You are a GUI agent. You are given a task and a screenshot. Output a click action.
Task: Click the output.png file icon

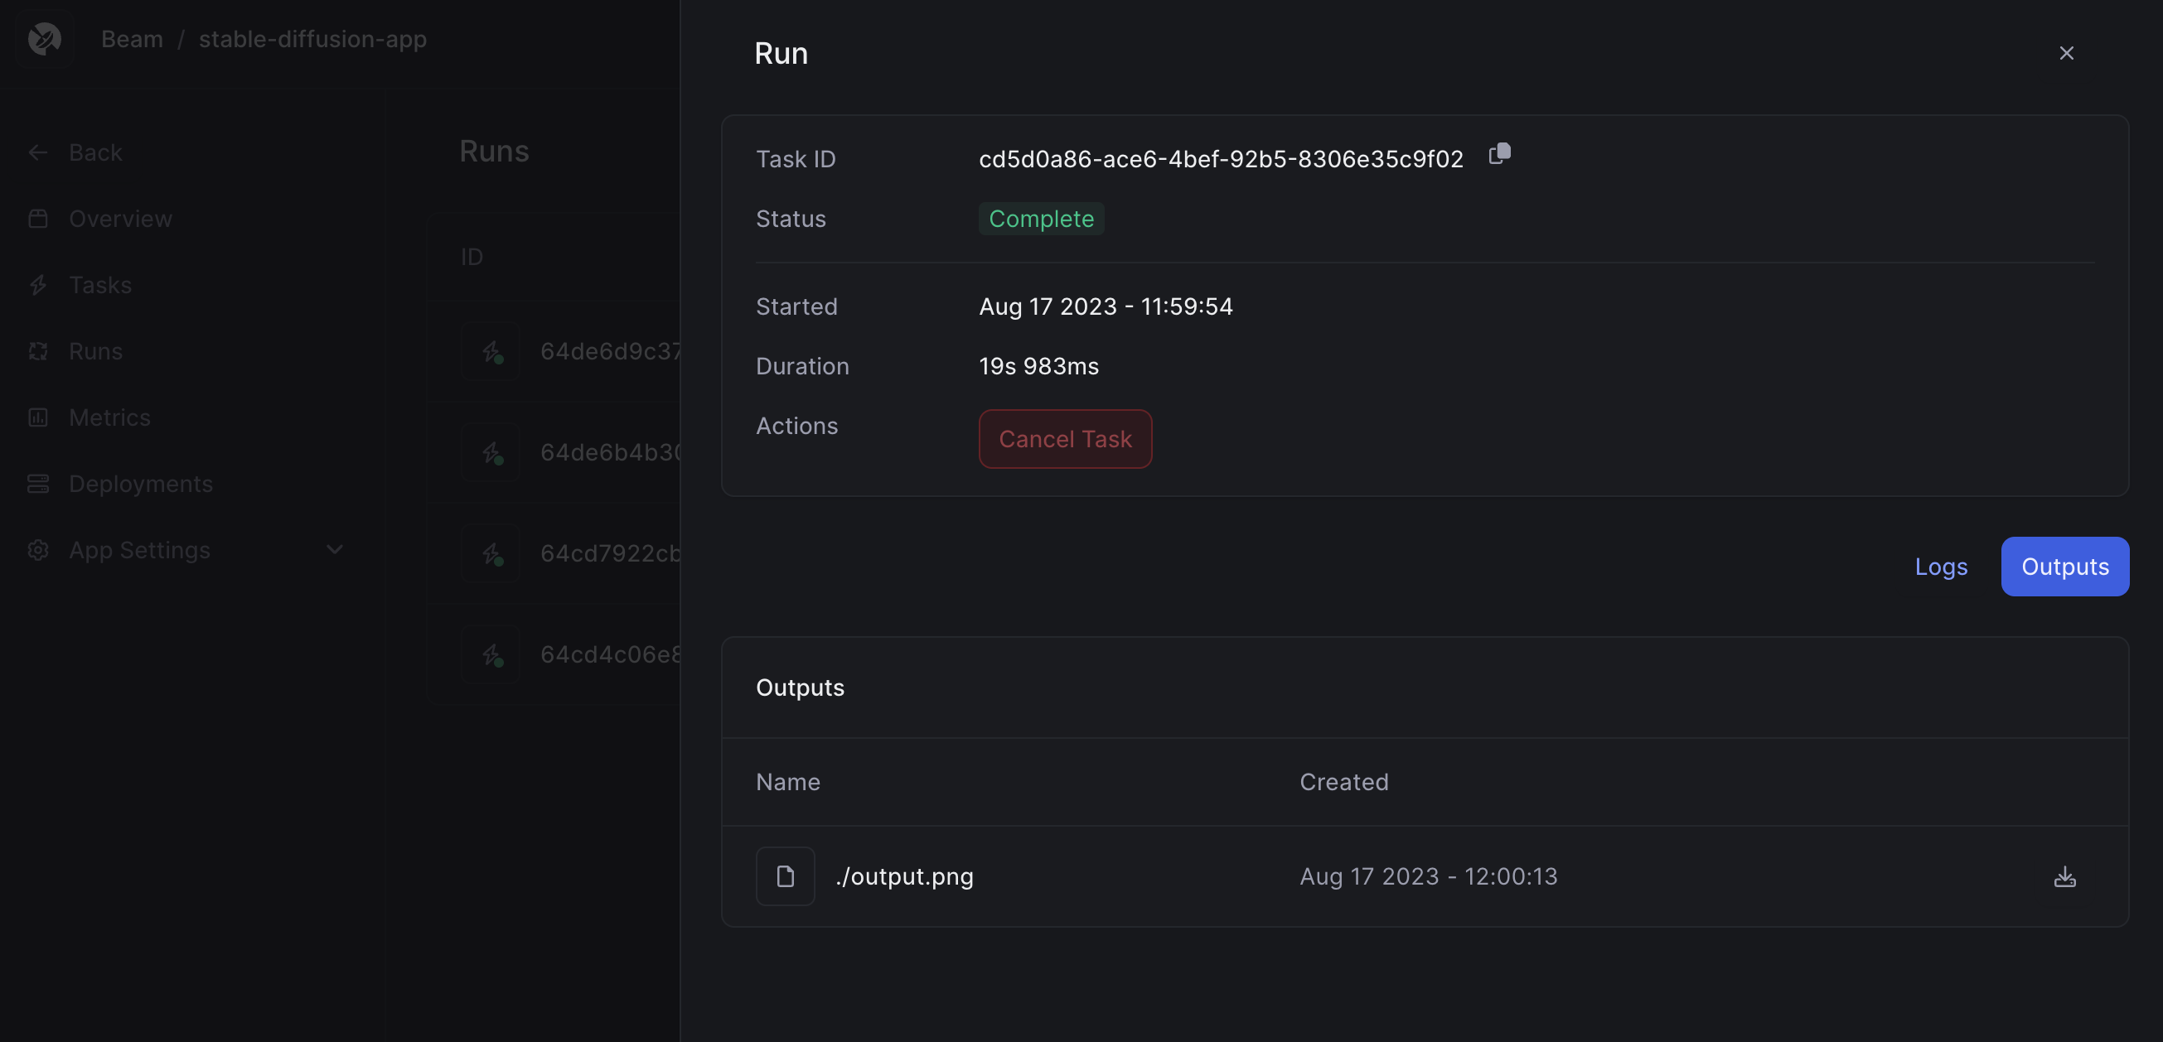784,876
